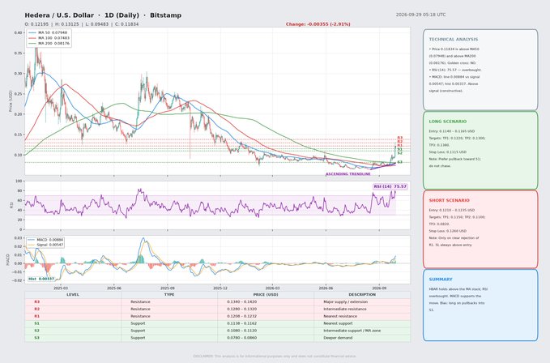Click the '2025-12' date axis label

[220, 288]
